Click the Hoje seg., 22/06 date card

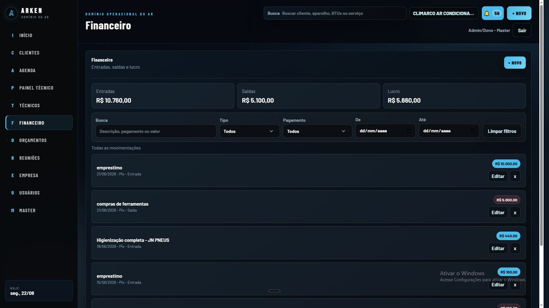39,290
